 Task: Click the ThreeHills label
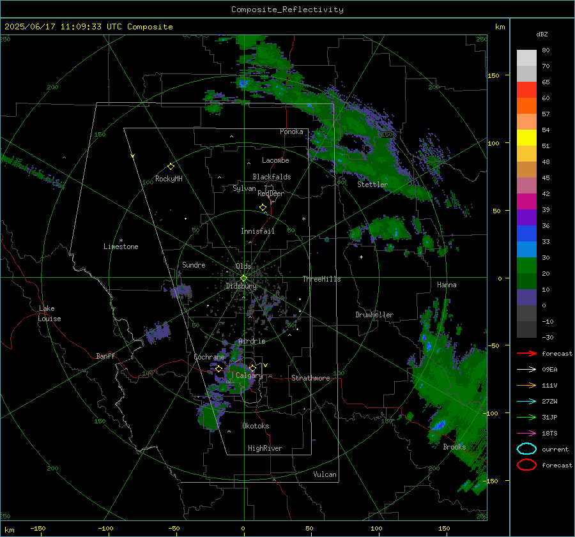tap(321, 279)
